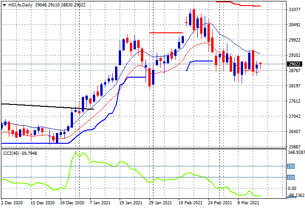Image resolution: width=305 pixels, height=208 pixels.
Task: Select the 26457 price axis label
Action: point(294,132)
